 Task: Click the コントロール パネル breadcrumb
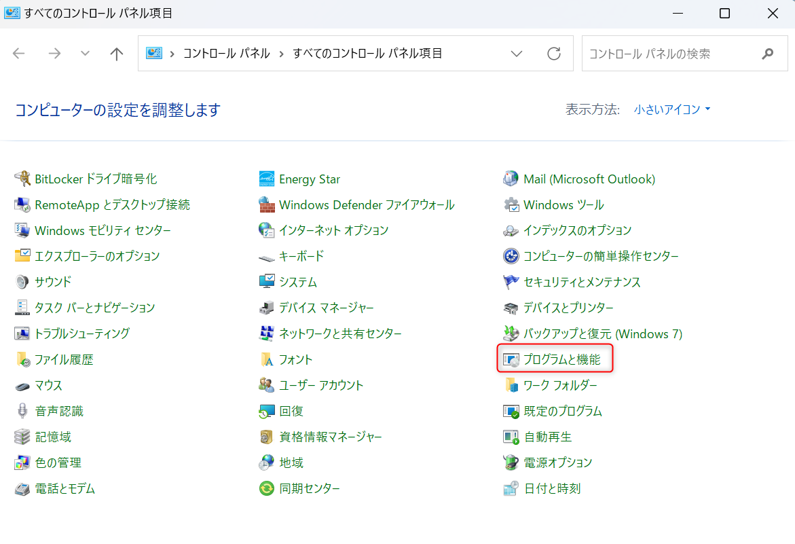[x=227, y=54]
